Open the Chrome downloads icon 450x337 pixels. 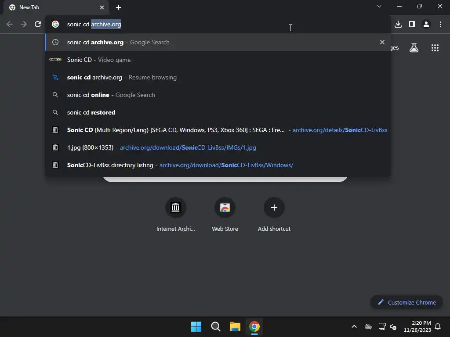[x=398, y=25]
